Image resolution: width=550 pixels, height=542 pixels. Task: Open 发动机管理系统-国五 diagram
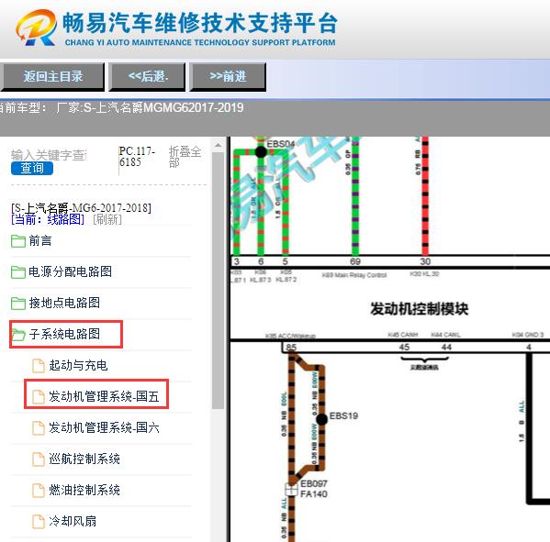pos(104,396)
